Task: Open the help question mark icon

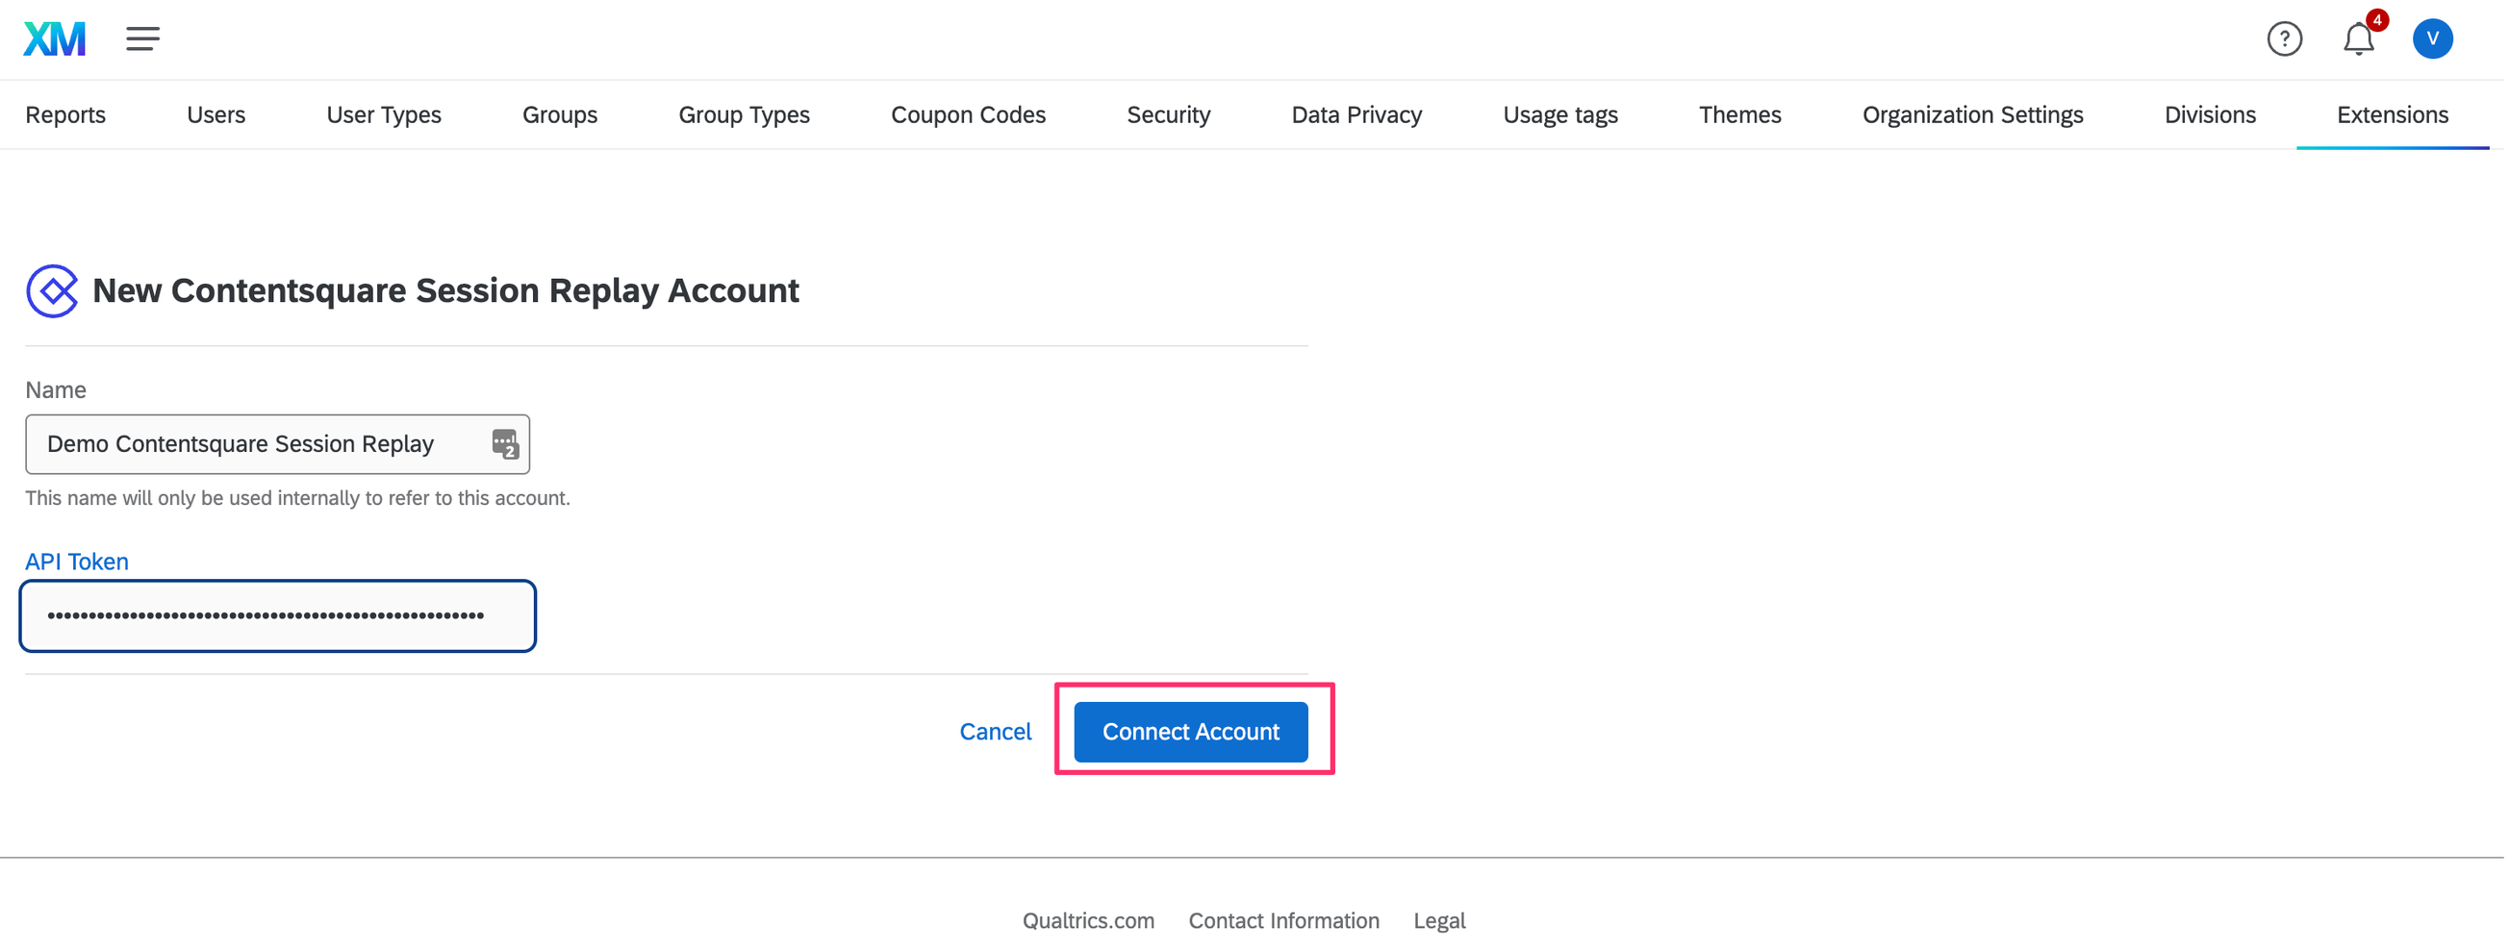Action: 2284,38
